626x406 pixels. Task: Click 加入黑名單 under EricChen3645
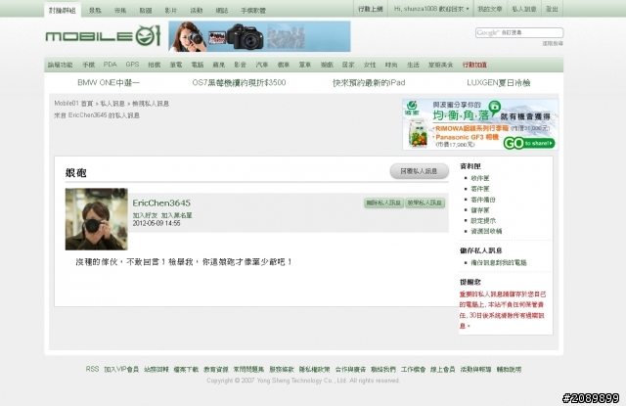(x=176, y=215)
